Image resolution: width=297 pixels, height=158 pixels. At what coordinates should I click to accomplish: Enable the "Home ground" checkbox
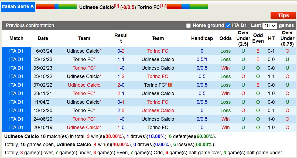pyautogui.click(x=188, y=25)
